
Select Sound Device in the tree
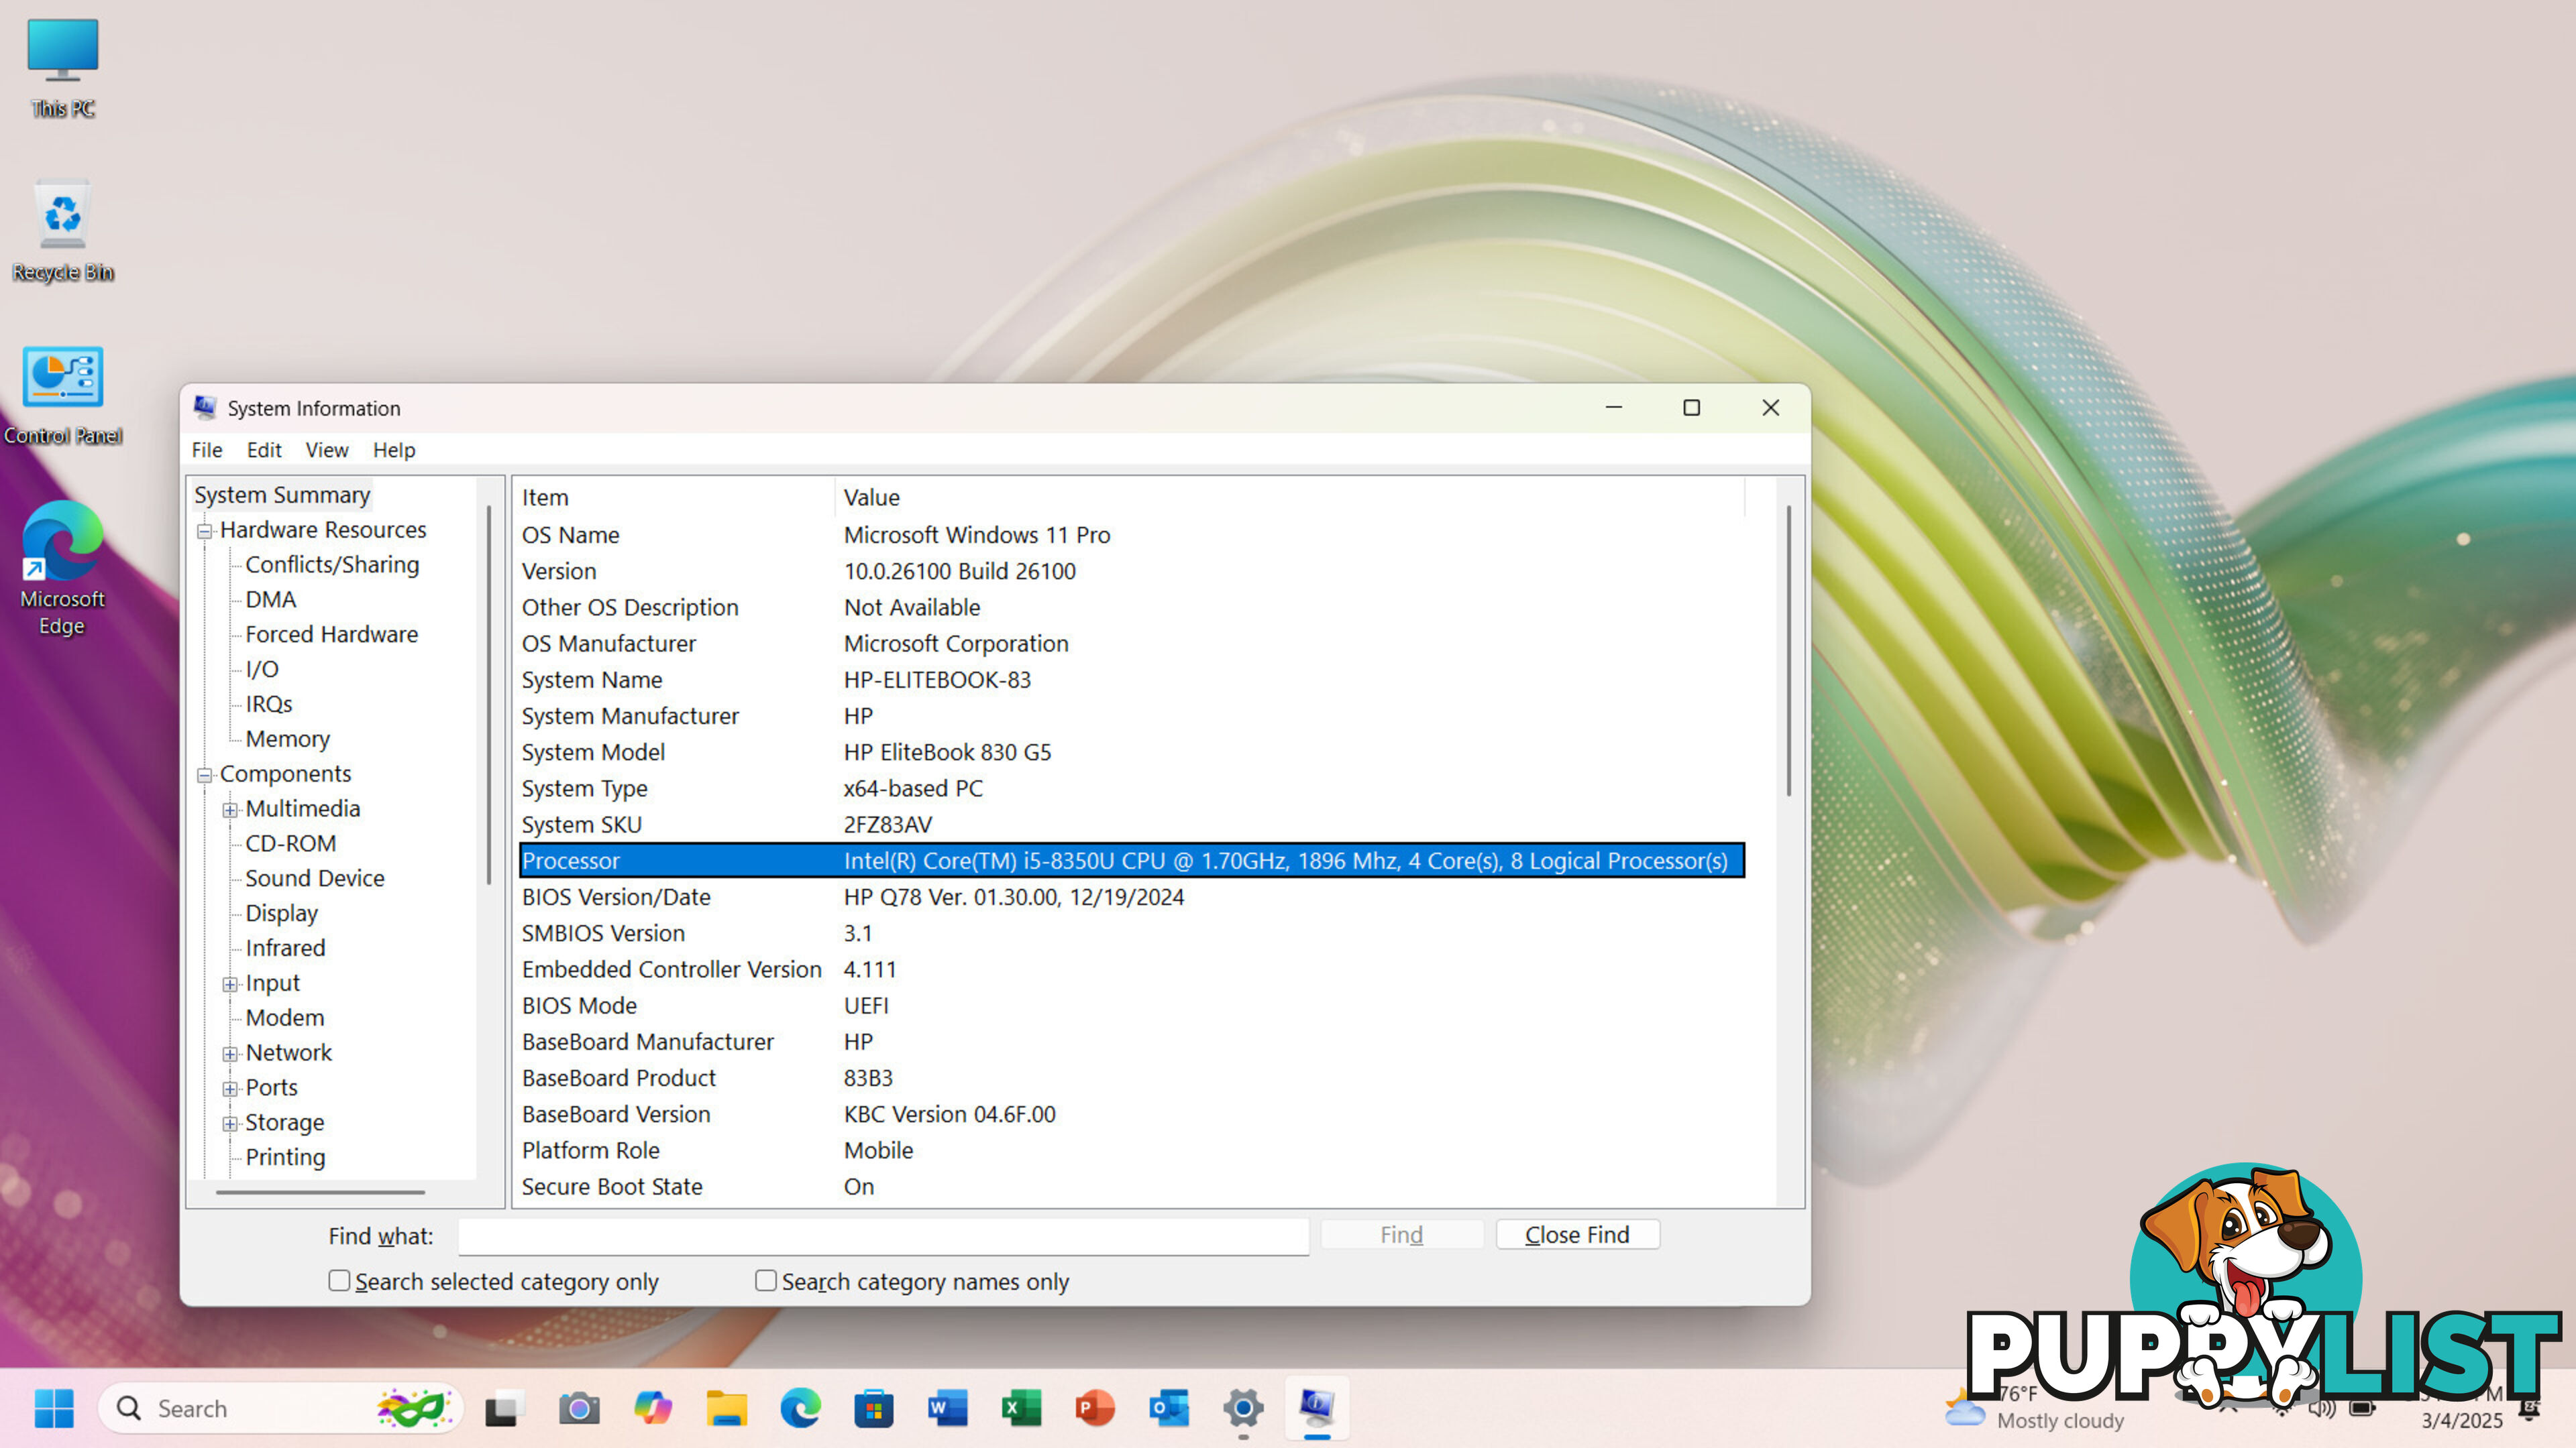click(x=315, y=878)
